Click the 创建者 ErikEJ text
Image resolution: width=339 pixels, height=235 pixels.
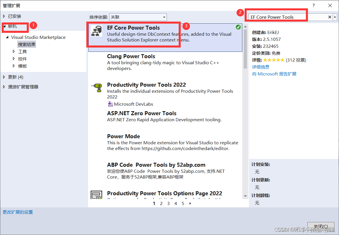click(265, 32)
